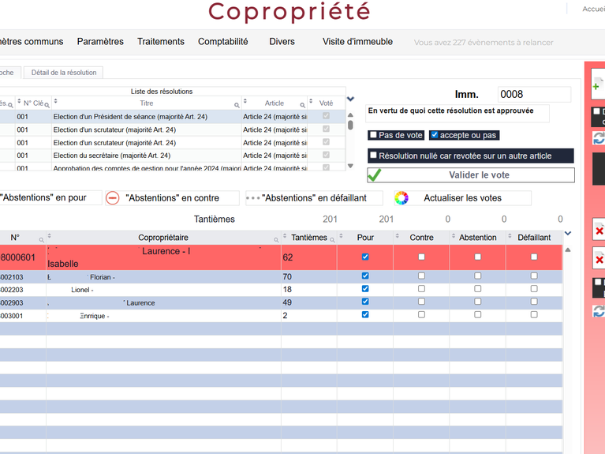
Task: Click '"Abstentions" en pour' button
Action: click(50, 198)
